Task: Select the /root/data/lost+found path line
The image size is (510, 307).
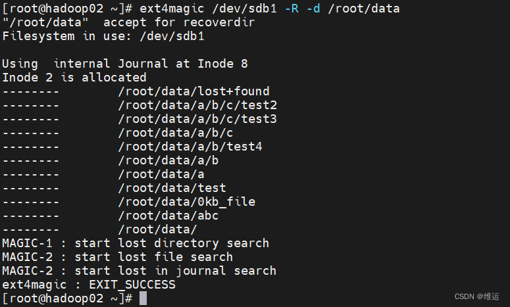Action: point(194,91)
